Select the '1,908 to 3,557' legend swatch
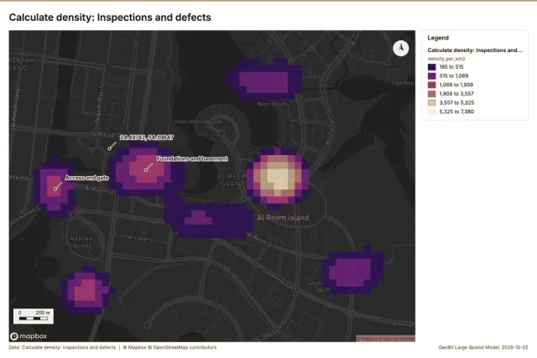This screenshot has width=537, height=358. pos(432,93)
